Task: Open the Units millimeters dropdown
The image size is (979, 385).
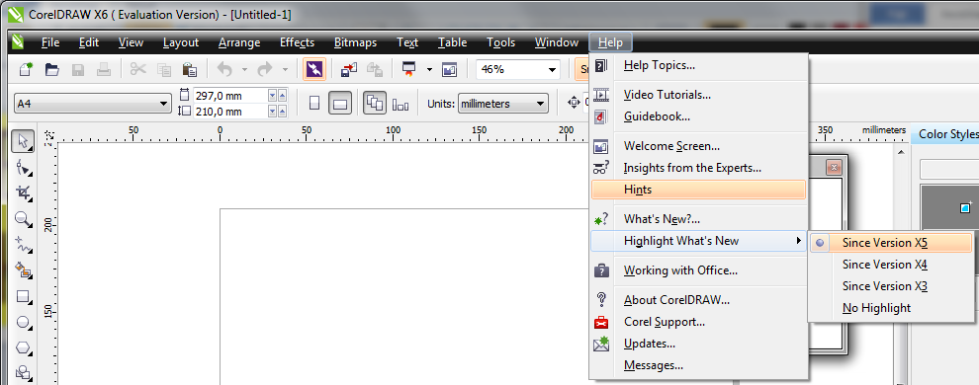Action: click(x=541, y=104)
